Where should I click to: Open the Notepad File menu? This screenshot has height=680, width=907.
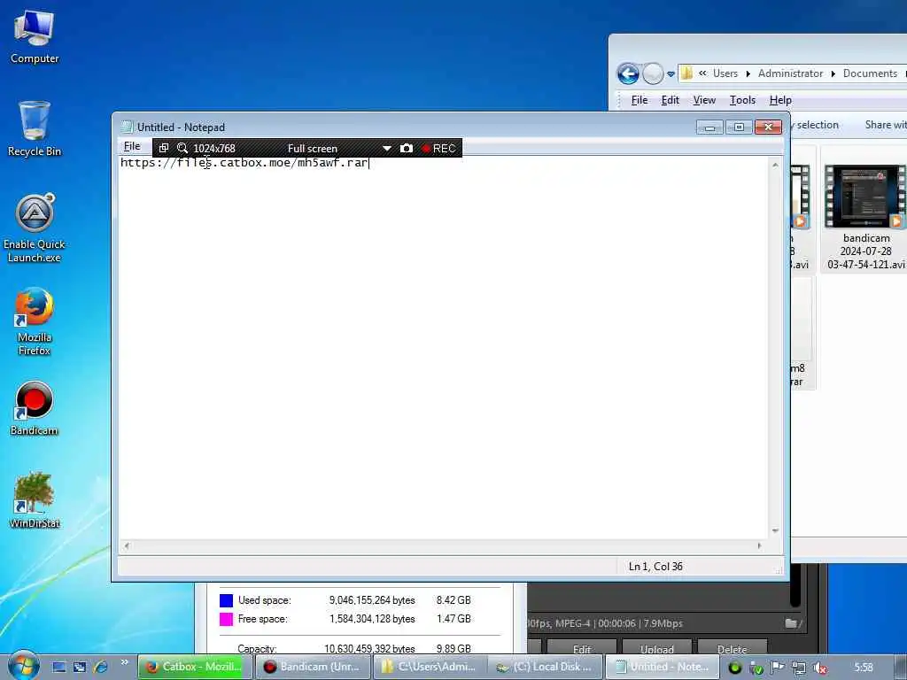[132, 146]
